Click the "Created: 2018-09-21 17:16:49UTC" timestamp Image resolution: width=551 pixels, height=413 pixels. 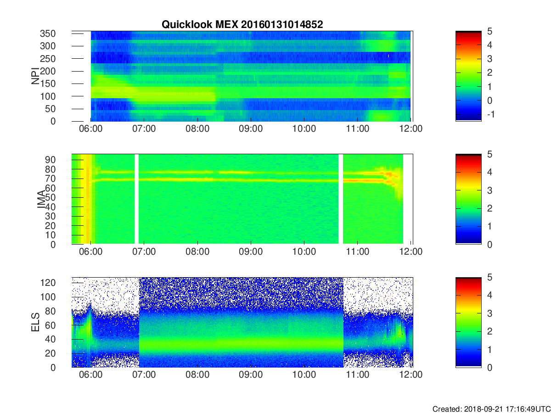(x=491, y=409)
